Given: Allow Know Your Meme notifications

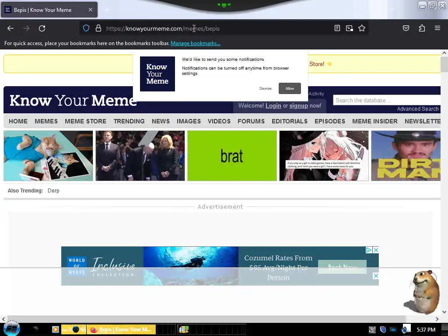Looking at the screenshot, I should (x=290, y=88).
